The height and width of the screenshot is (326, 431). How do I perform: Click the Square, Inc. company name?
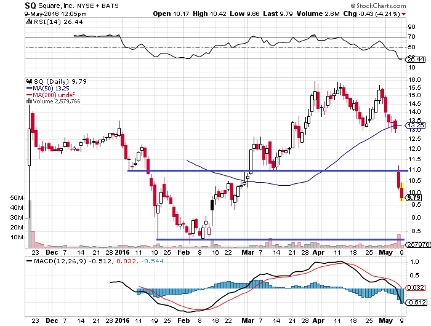(x=56, y=6)
